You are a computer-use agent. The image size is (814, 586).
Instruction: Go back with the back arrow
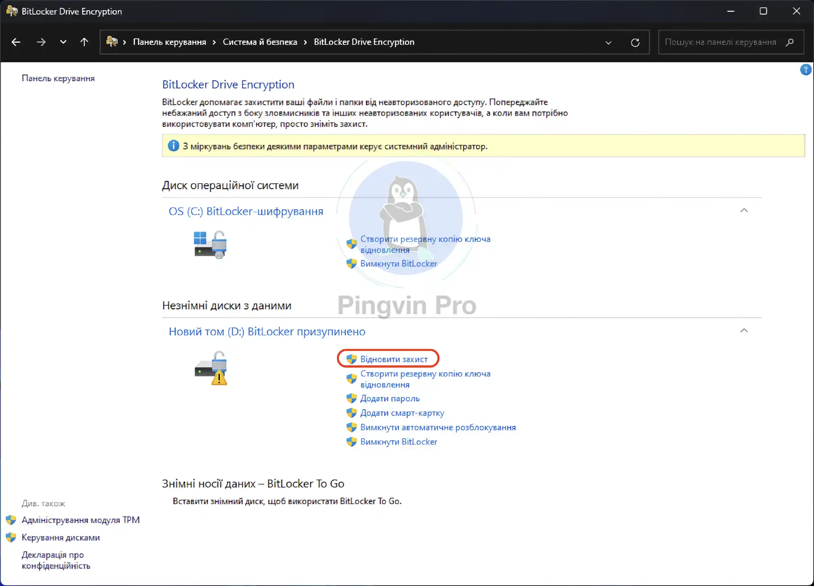16,42
